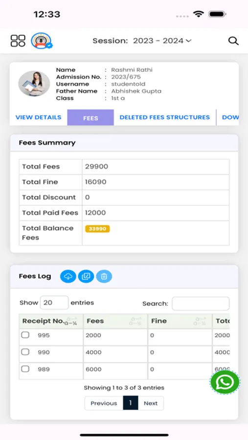Go to the Previous page button
This screenshot has width=248, height=440.
tap(104, 403)
